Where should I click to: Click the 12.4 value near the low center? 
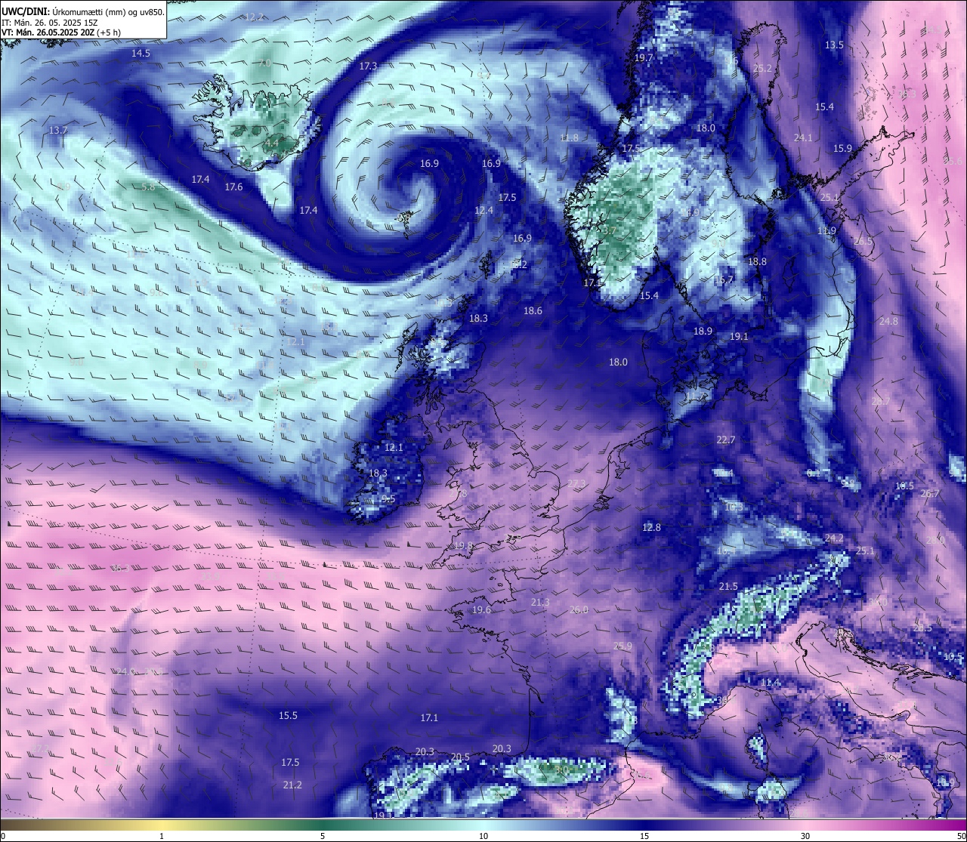point(483,211)
